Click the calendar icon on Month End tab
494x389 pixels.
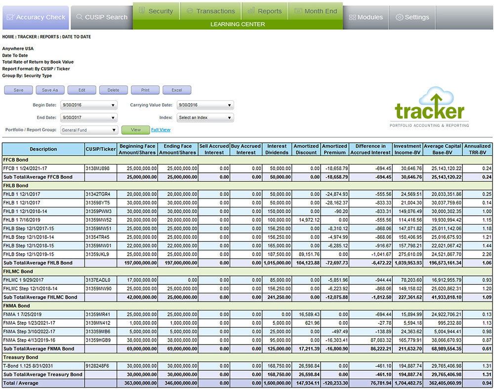pos(298,11)
